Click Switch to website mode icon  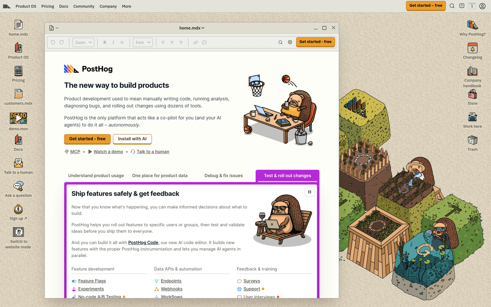click(18, 232)
